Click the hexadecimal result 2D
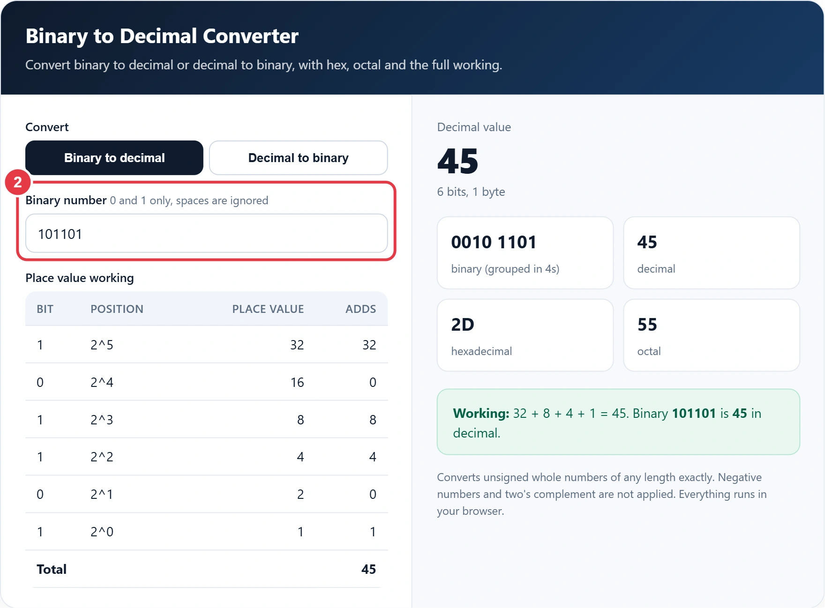Image resolution: width=825 pixels, height=608 pixels. click(463, 325)
